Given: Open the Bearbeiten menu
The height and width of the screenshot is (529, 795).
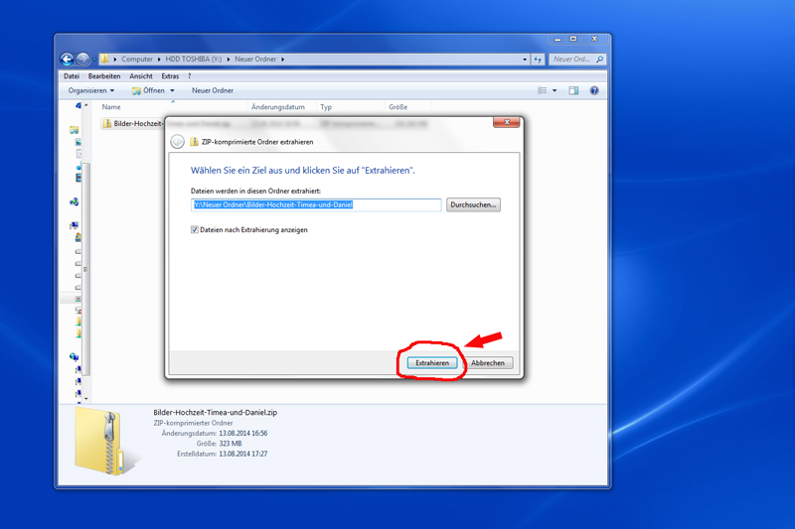Looking at the screenshot, I should (x=104, y=75).
